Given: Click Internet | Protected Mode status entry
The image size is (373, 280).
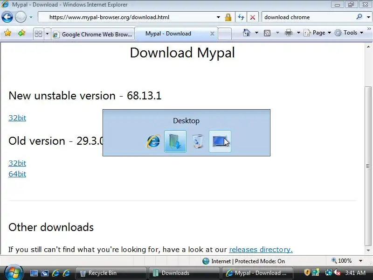Looking at the screenshot, I should tap(243, 261).
